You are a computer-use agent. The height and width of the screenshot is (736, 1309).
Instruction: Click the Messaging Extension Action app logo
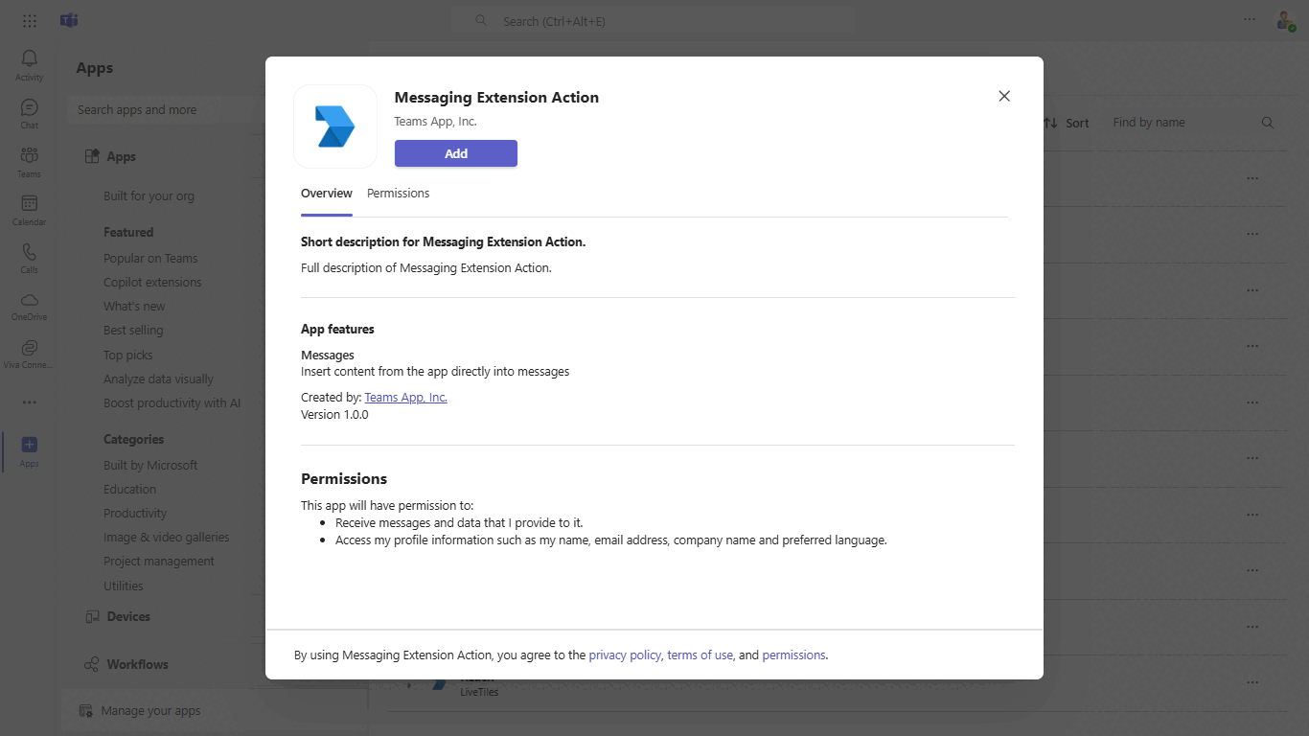click(335, 126)
